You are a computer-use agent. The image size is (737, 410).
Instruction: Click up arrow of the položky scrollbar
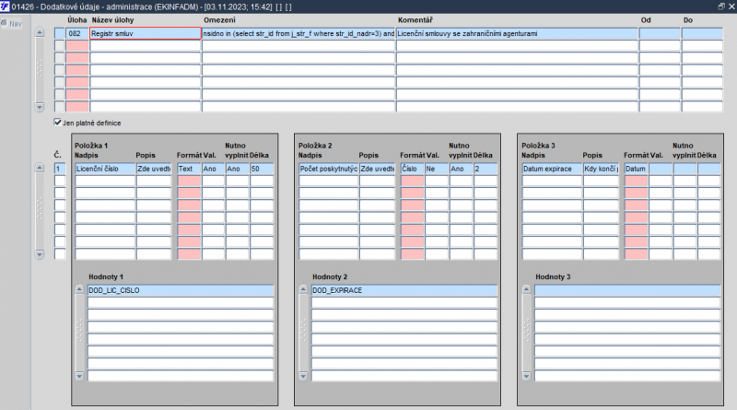tap(40, 168)
